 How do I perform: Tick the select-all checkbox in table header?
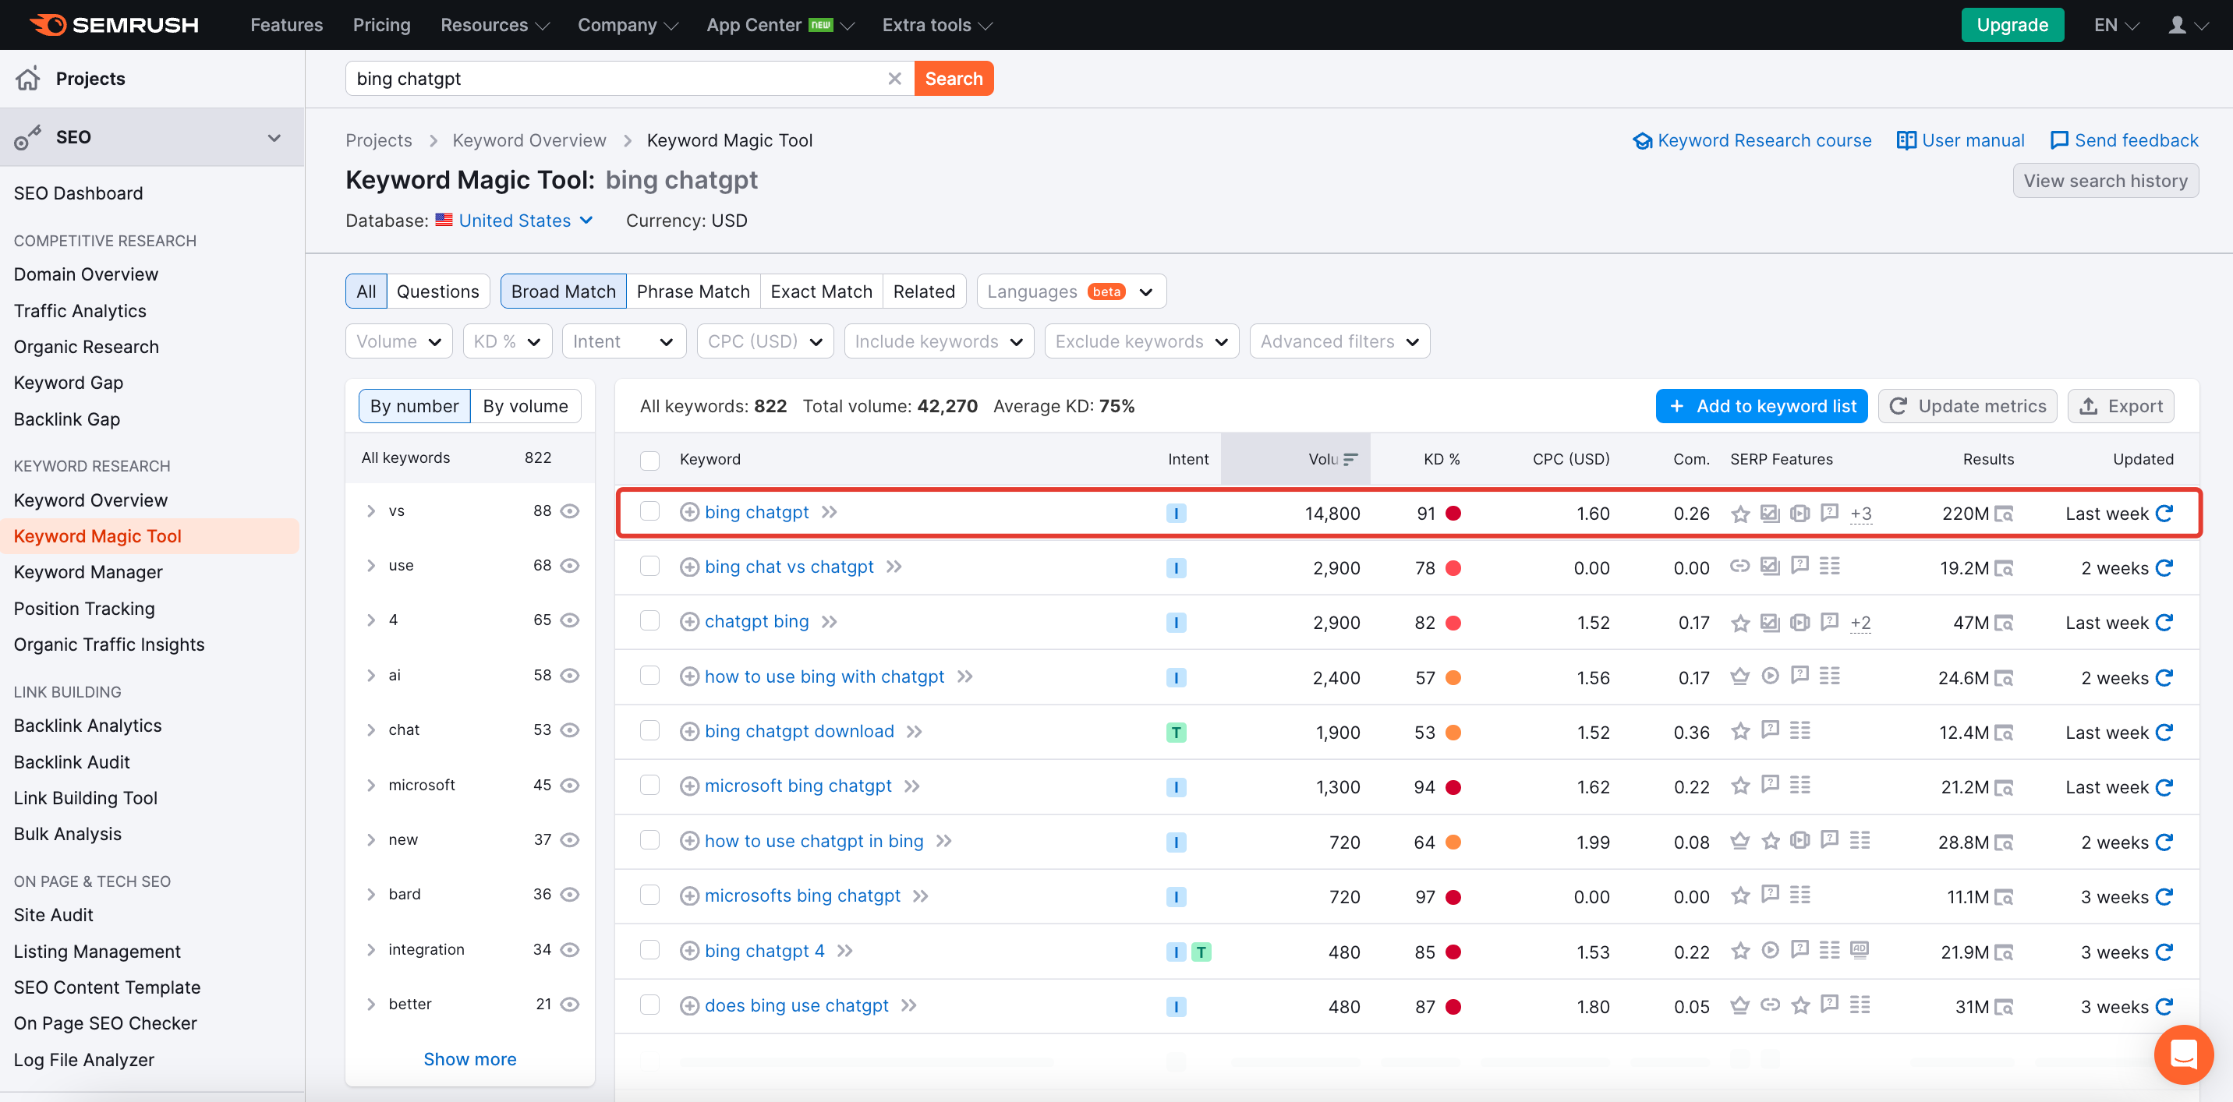[649, 459]
